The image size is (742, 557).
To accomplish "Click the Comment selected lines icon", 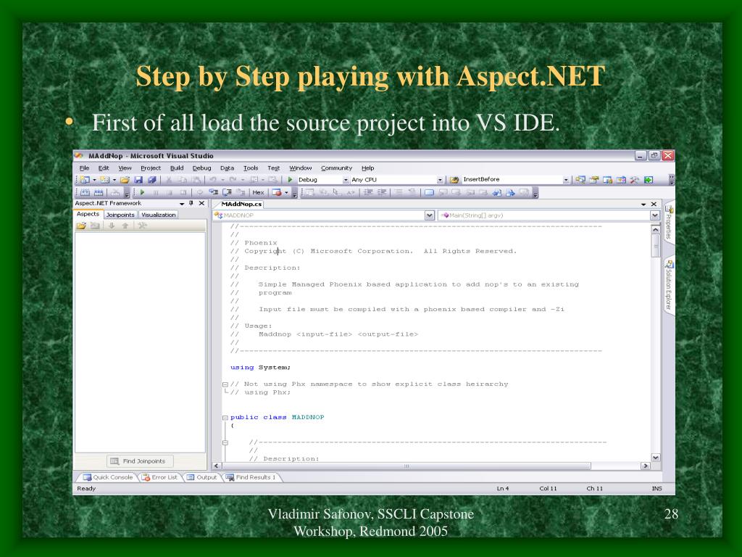I will pyautogui.click(x=399, y=192).
